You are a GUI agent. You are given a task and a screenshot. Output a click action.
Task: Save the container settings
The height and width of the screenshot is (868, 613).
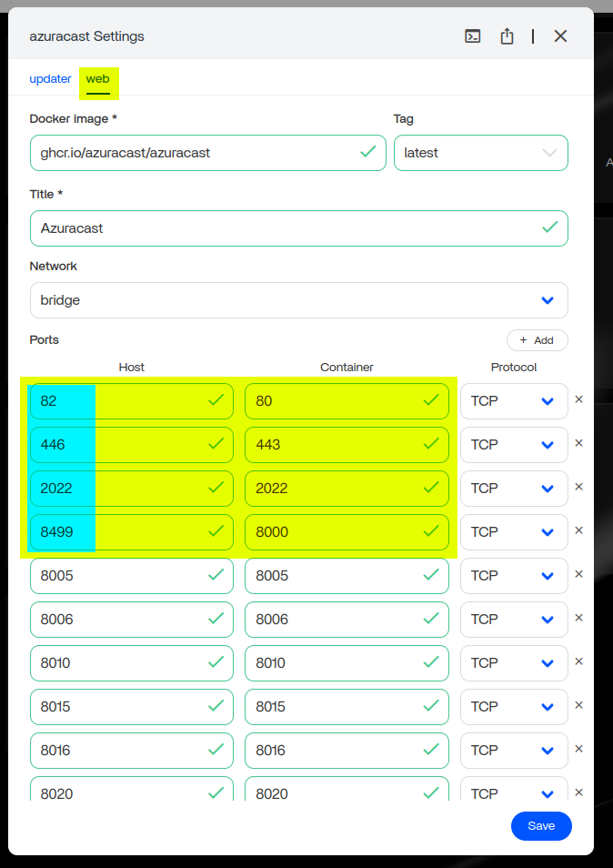coord(541,826)
